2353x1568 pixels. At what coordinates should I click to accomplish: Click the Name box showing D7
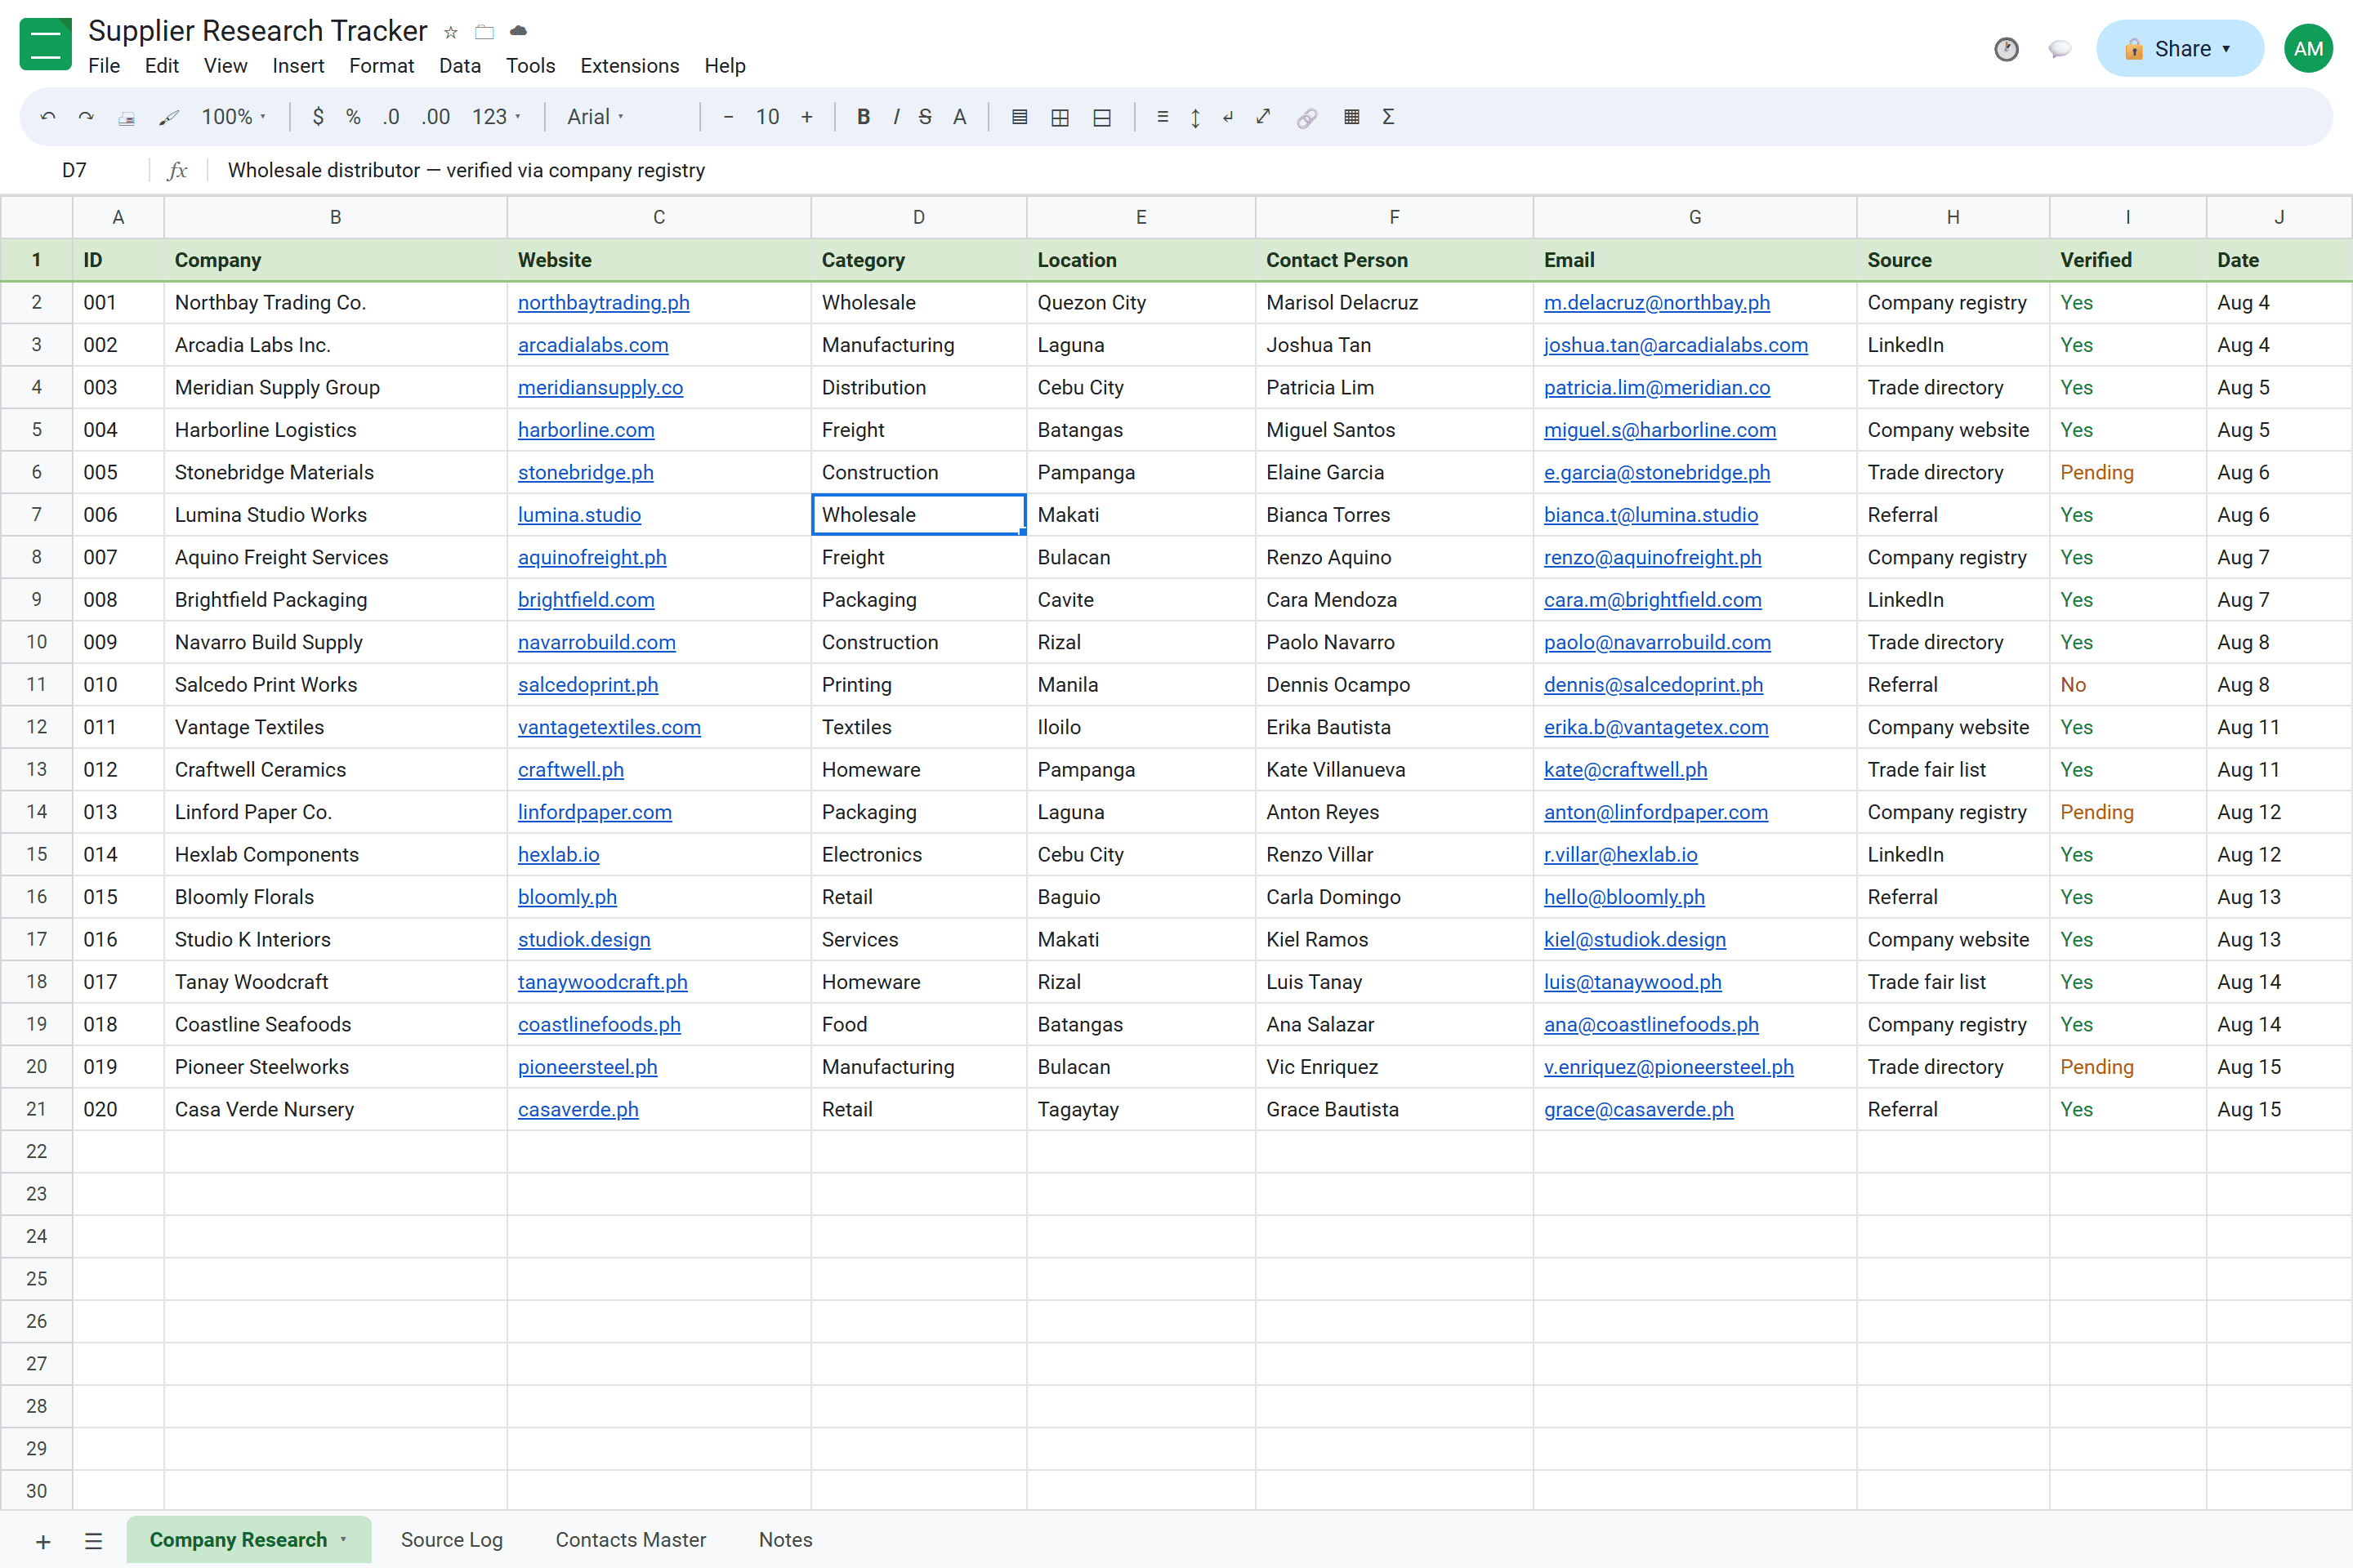75,170
